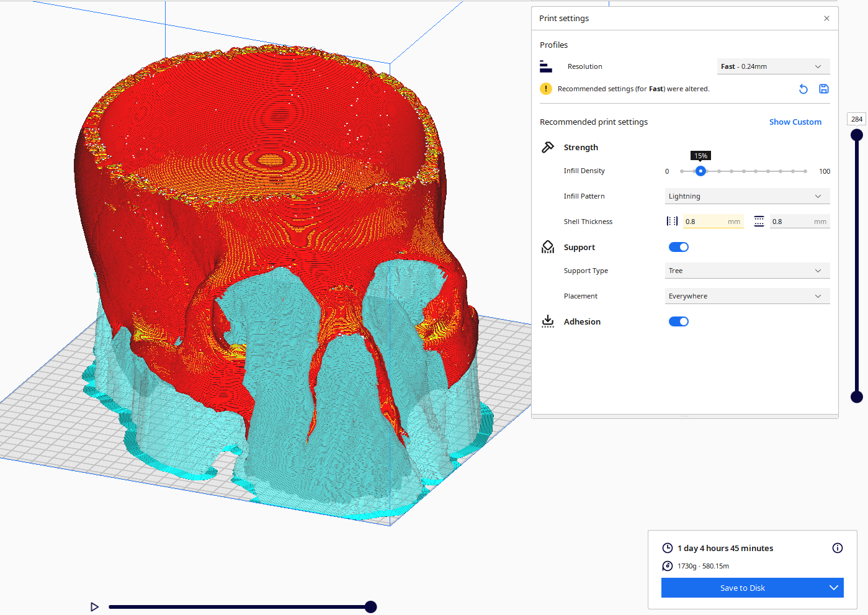
Task: Click the material usage spool icon
Action: pyautogui.click(x=668, y=565)
